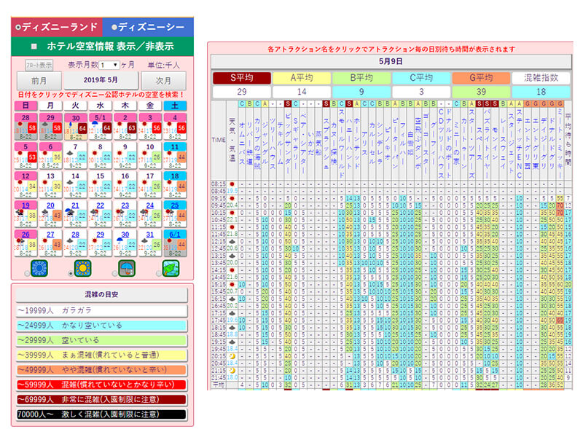This screenshot has width=583, height=429.
Task: Open the ピーターパン attraction link
Action: tap(395, 143)
